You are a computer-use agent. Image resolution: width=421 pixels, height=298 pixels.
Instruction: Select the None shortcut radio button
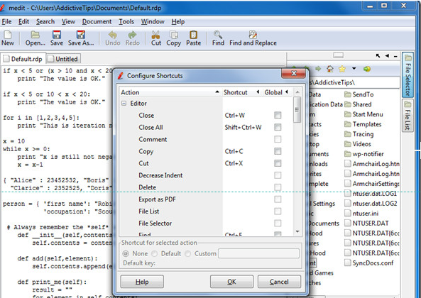coord(126,253)
